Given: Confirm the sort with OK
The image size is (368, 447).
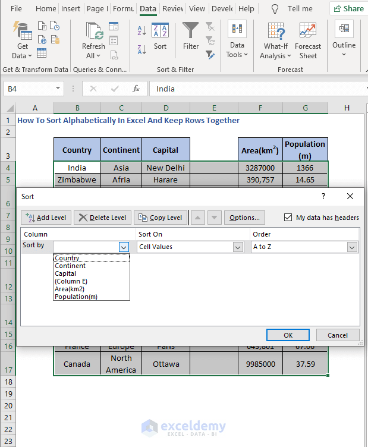Looking at the screenshot, I should pos(288,335).
